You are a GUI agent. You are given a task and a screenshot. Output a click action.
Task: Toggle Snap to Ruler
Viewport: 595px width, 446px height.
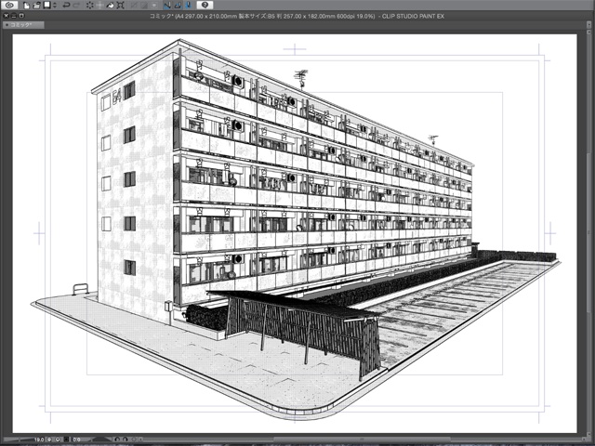point(167,6)
